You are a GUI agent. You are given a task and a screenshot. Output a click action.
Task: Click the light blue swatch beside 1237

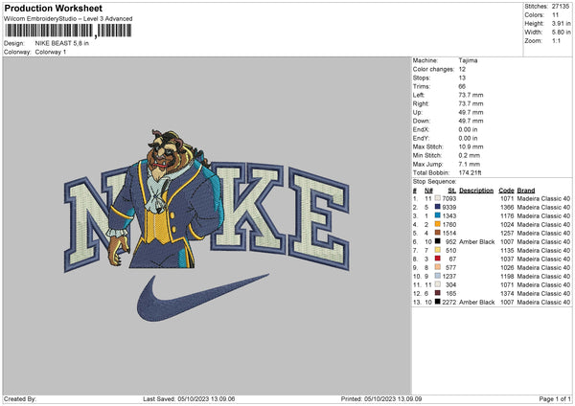[438, 276]
